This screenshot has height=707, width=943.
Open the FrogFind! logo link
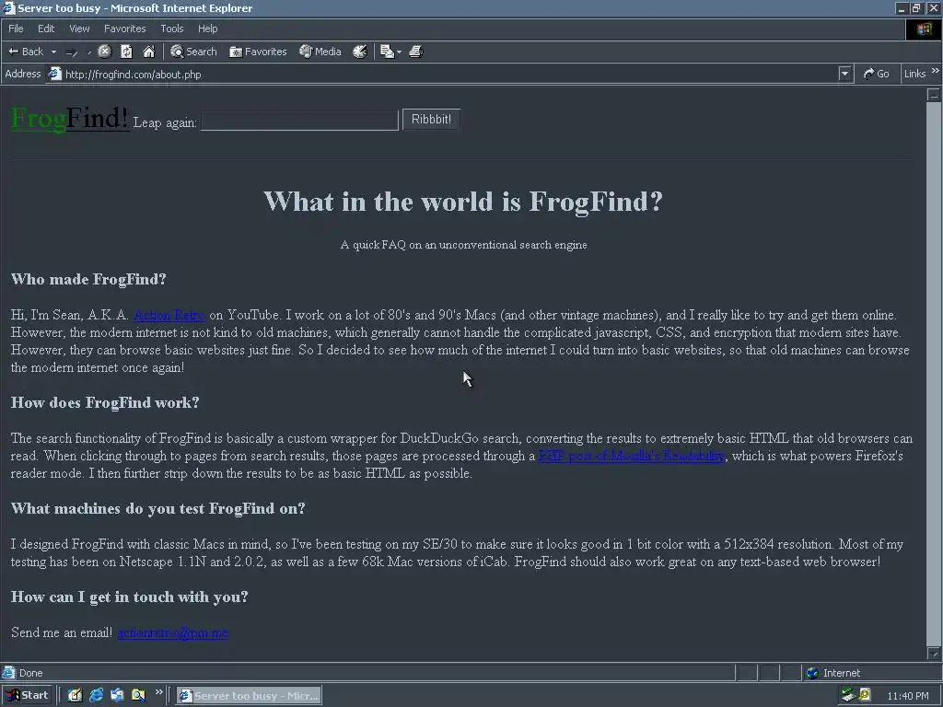click(69, 118)
